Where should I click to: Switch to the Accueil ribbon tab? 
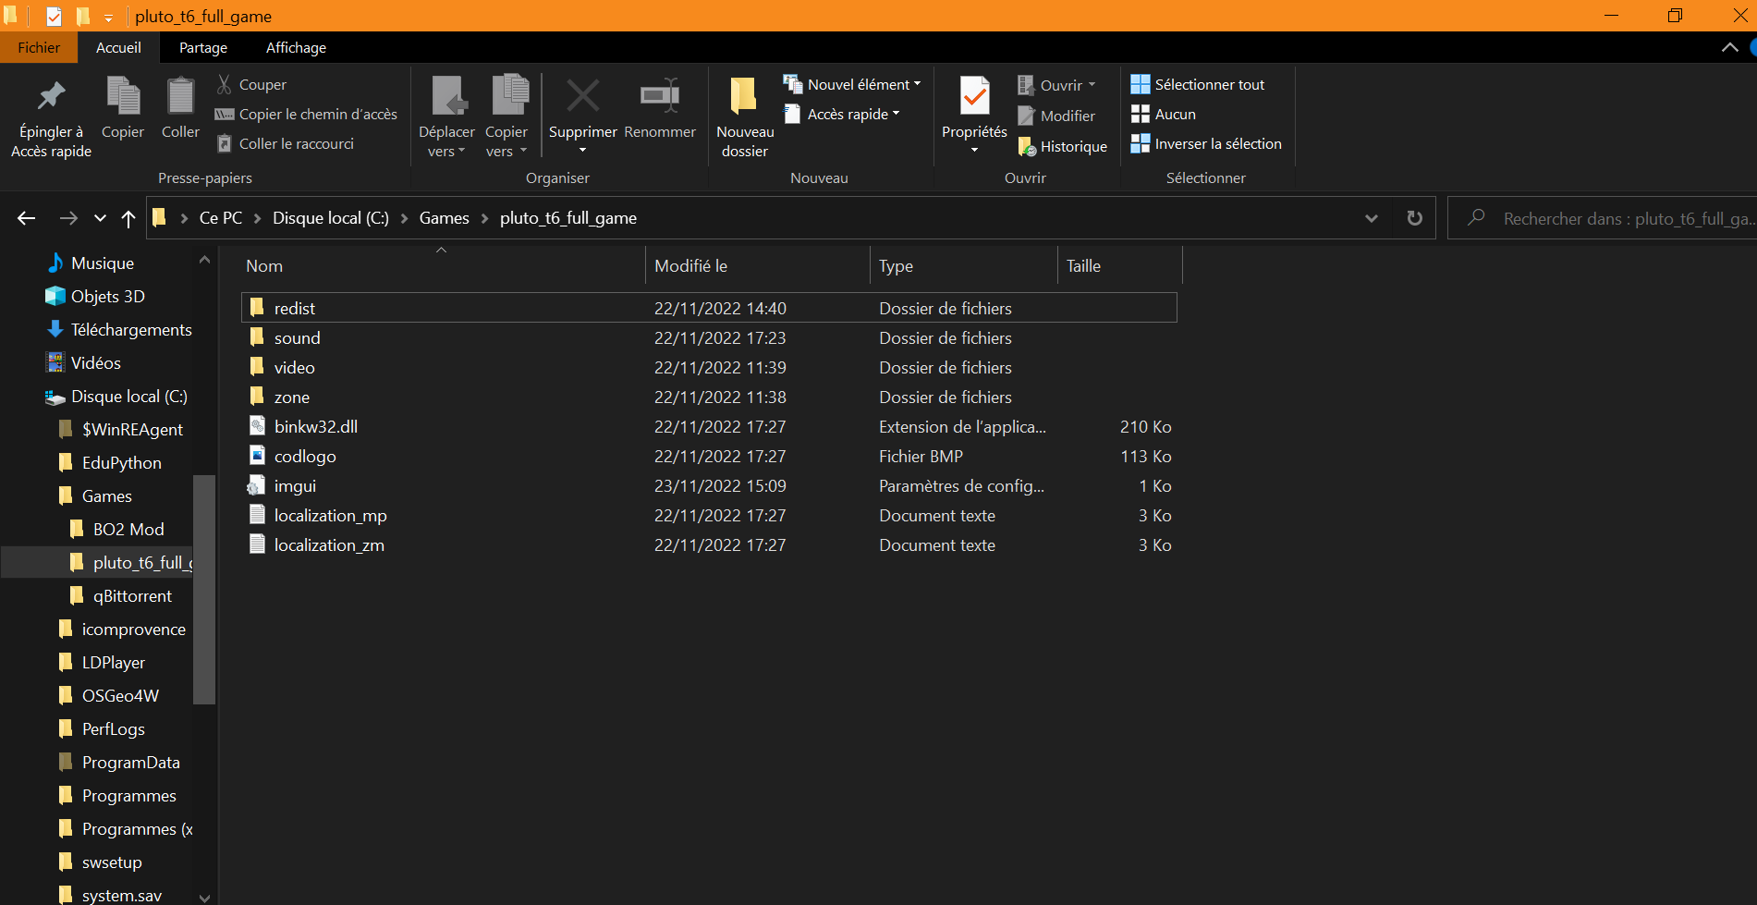(118, 47)
